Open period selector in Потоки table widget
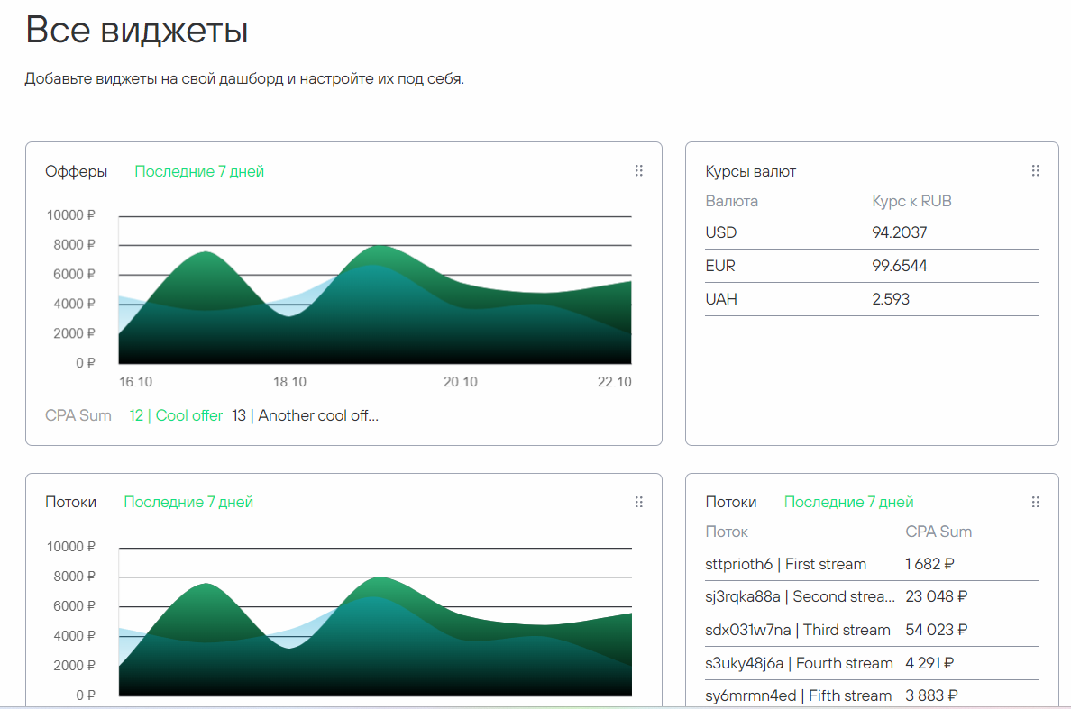Screen dimensions: 1071x709 848,502
